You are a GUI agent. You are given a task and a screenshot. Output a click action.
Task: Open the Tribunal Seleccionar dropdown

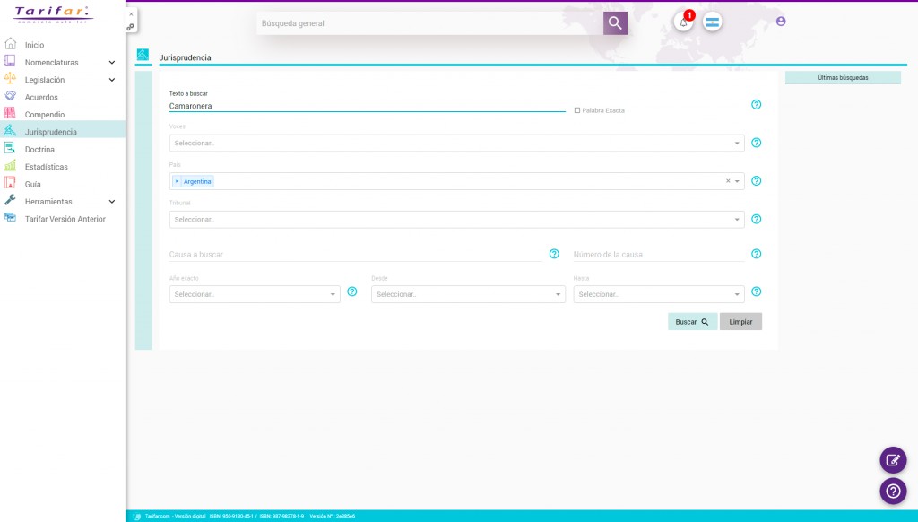[x=456, y=219]
